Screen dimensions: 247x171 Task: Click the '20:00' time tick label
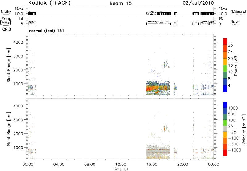[183, 165]
